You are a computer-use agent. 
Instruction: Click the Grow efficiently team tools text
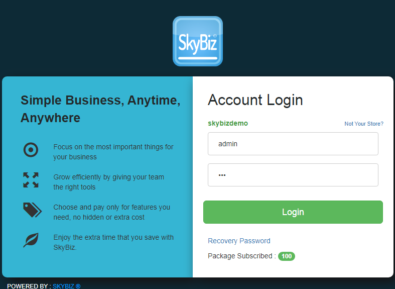click(x=108, y=182)
